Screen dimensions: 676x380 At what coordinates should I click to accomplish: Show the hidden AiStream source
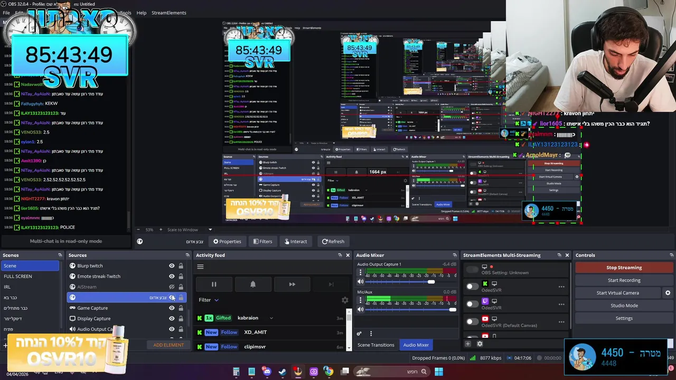tap(172, 287)
